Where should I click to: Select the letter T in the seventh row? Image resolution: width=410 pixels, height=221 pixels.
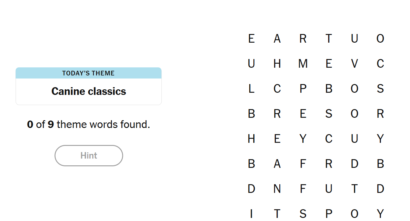[354, 189]
